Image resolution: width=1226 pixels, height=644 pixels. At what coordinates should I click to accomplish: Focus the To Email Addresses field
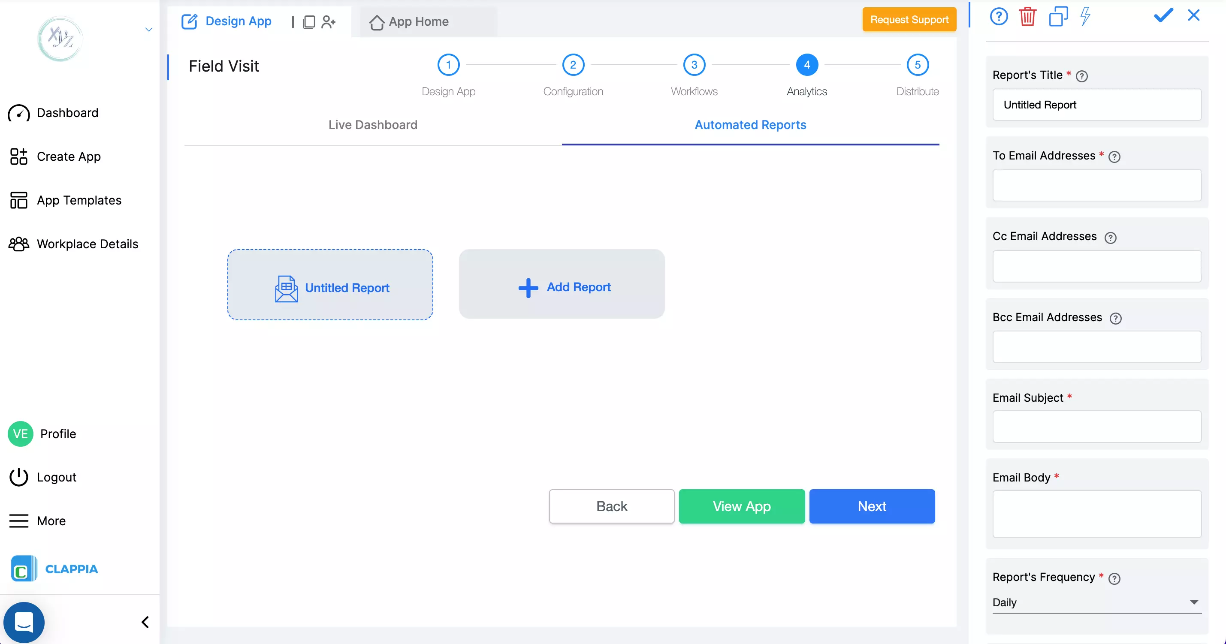(1096, 185)
